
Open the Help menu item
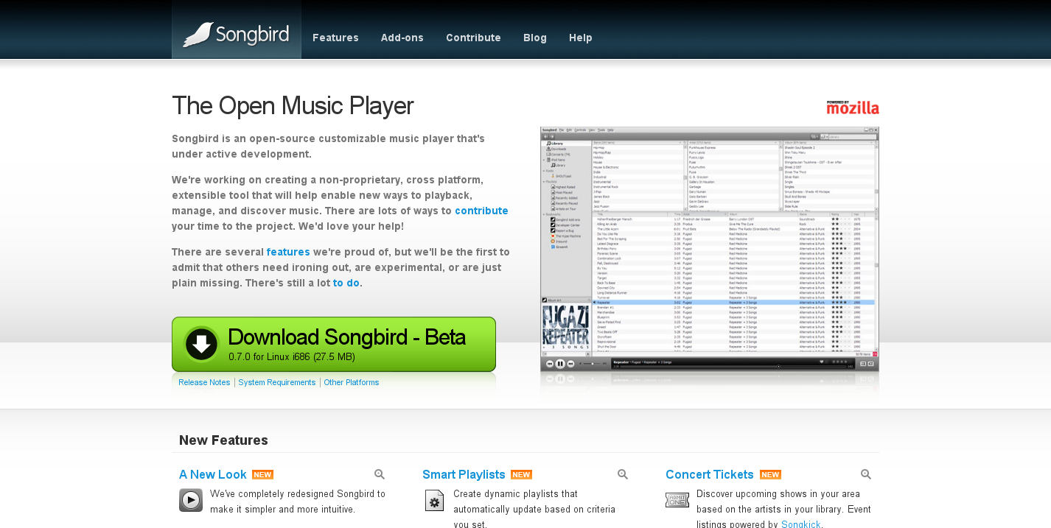tap(581, 38)
